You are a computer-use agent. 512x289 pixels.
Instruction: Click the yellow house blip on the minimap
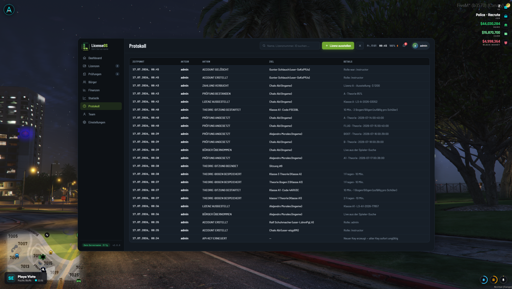[x=51, y=252]
